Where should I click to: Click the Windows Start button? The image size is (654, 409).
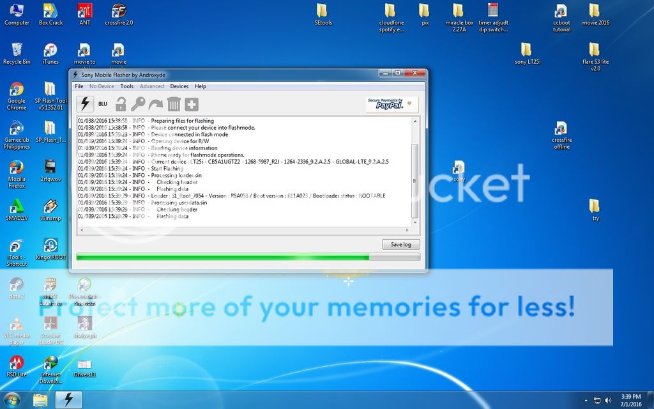11,400
